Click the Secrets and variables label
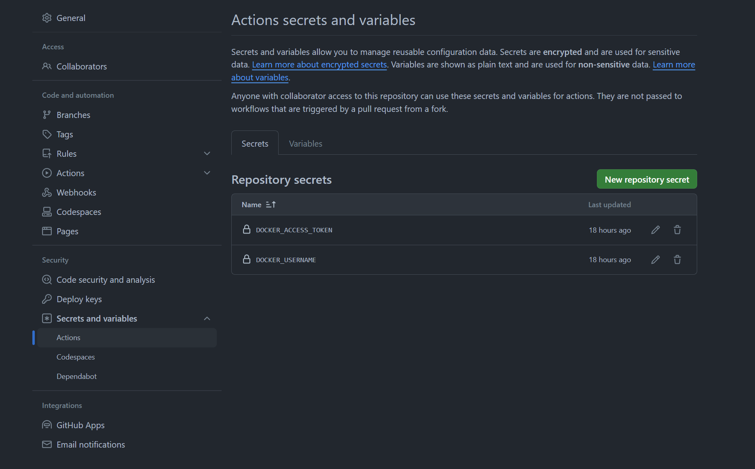The width and height of the screenshot is (755, 469). (x=97, y=318)
